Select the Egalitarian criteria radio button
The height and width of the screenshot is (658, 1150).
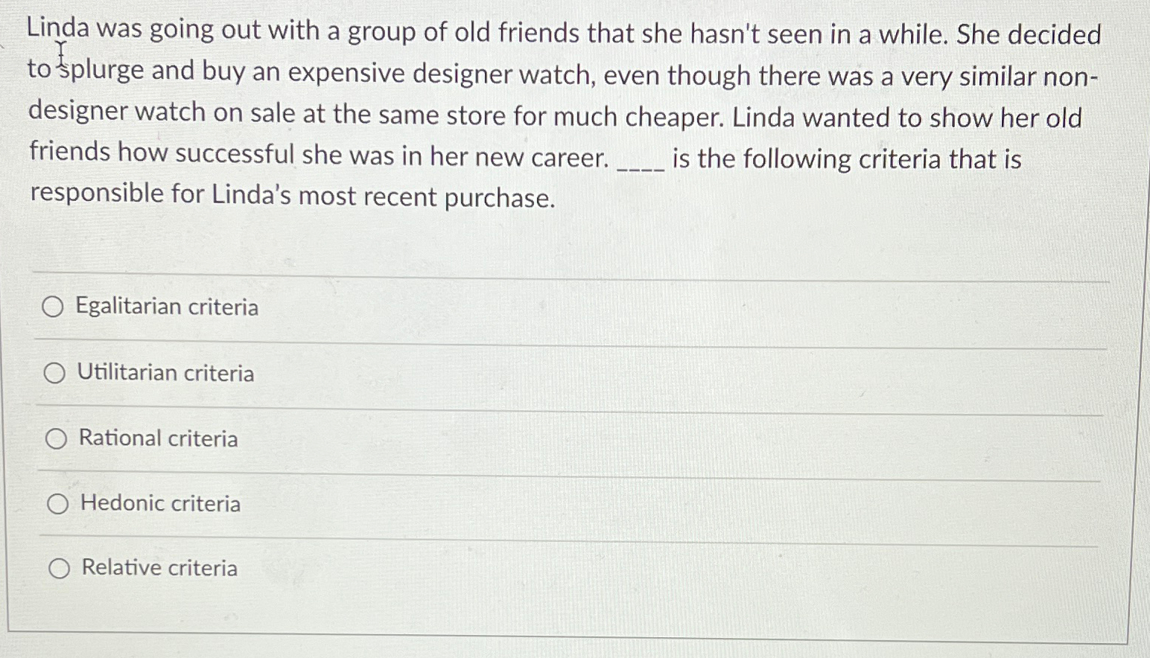point(55,307)
